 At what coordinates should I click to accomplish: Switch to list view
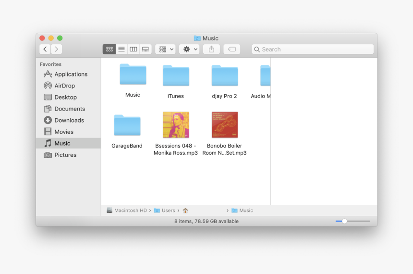coord(121,49)
